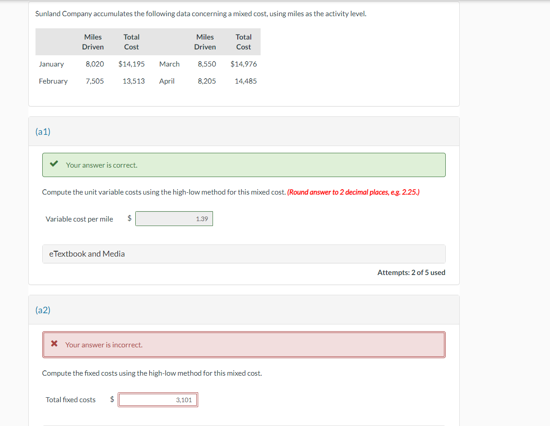Select the dollar sign beside Variable cost per mile
Screen dimensions: 550x426
(x=129, y=218)
